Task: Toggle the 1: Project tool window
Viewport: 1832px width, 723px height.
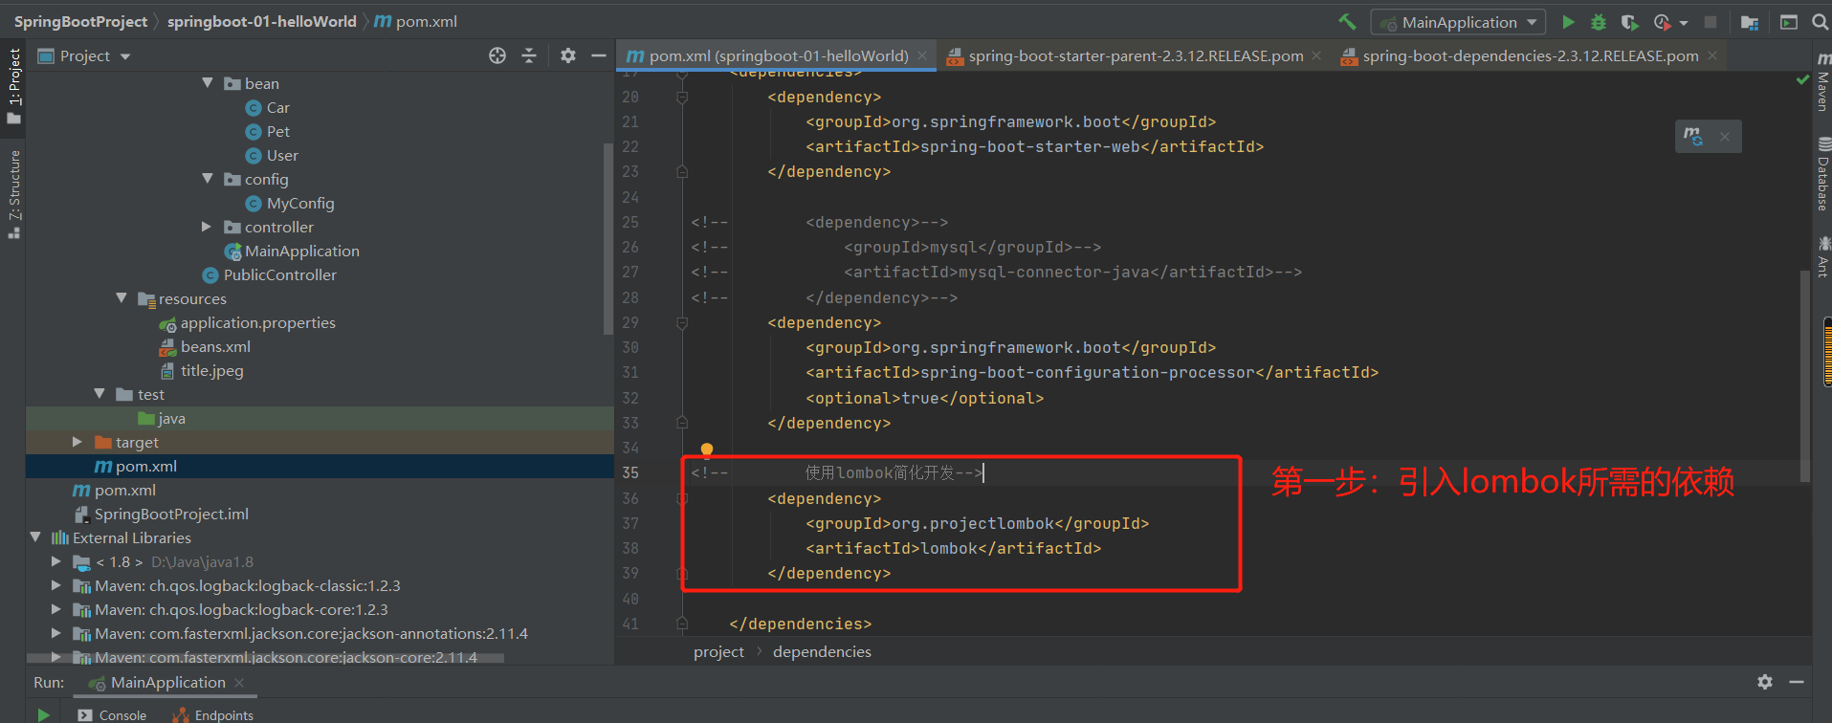Action: 13,86
